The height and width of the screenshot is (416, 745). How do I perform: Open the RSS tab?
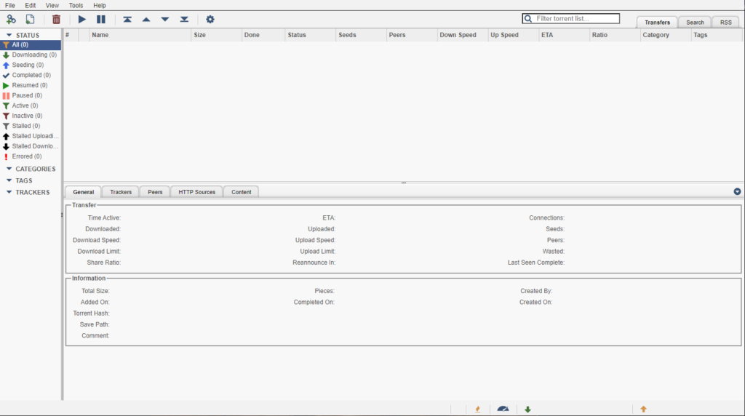coord(725,22)
